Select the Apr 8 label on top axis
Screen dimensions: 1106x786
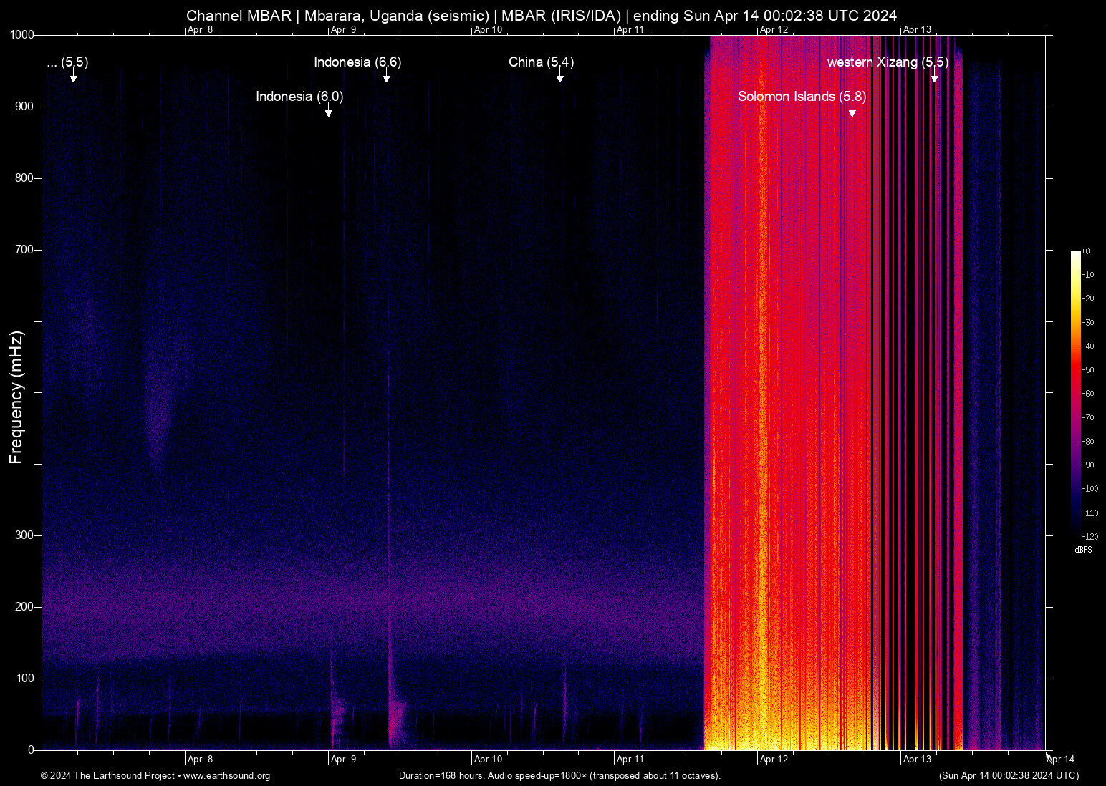(200, 30)
